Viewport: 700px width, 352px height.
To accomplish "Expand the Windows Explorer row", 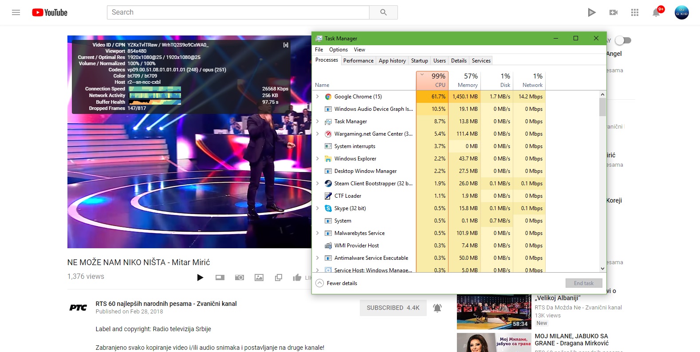I will click(x=318, y=159).
